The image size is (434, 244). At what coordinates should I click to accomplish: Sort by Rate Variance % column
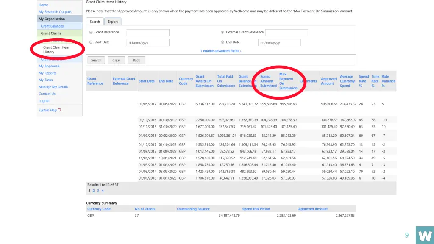pos(388,81)
